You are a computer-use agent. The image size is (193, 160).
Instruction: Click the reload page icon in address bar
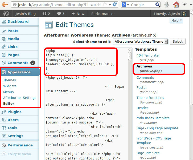(114, 5)
